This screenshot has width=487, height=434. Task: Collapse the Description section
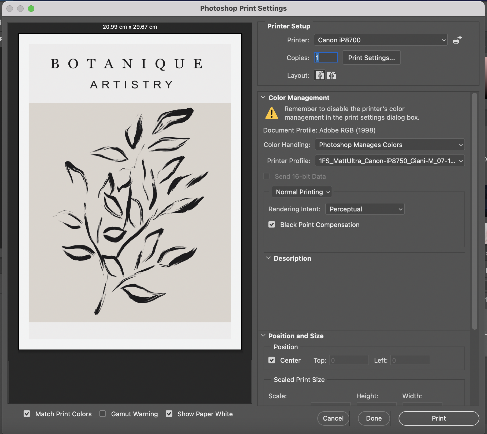click(268, 258)
